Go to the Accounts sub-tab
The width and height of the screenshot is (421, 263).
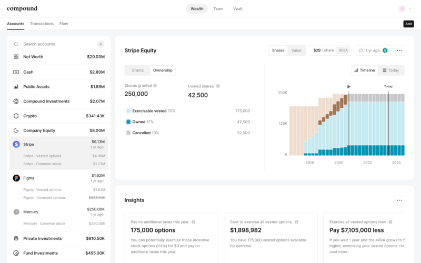pyautogui.click(x=16, y=24)
